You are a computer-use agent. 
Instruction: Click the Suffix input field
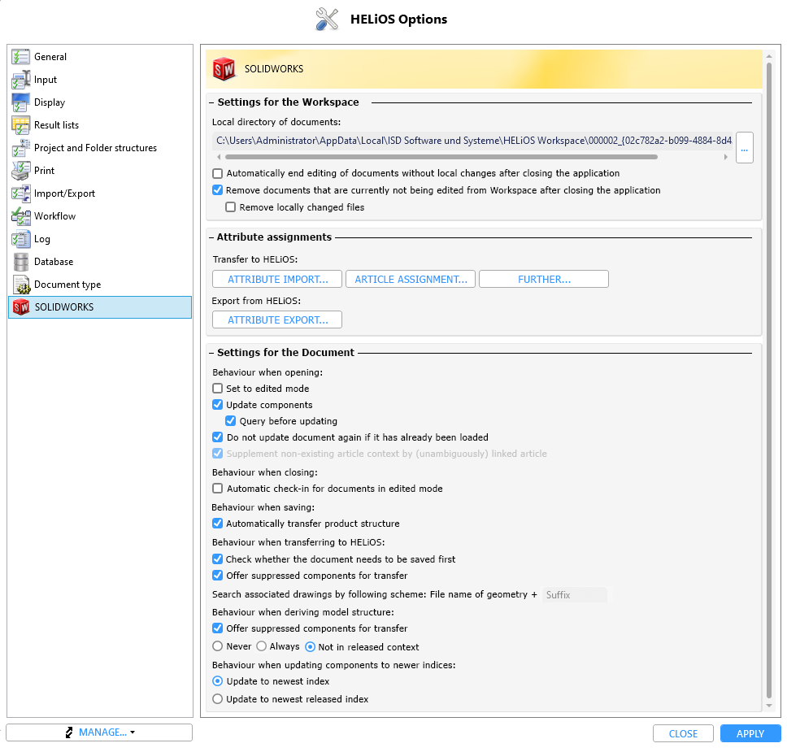(x=575, y=595)
